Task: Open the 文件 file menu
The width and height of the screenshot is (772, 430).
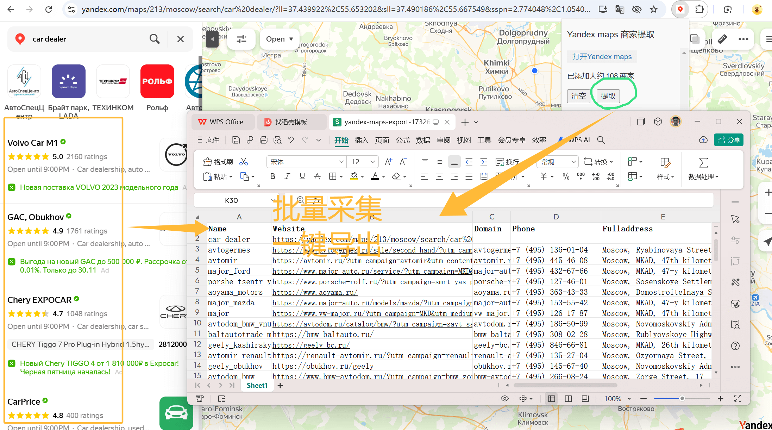Action: (x=208, y=140)
